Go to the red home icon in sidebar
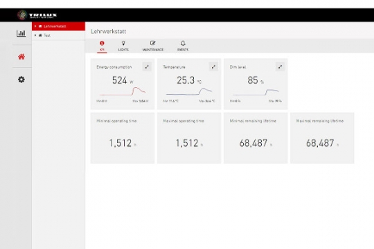This screenshot has height=249, width=374. click(x=21, y=57)
